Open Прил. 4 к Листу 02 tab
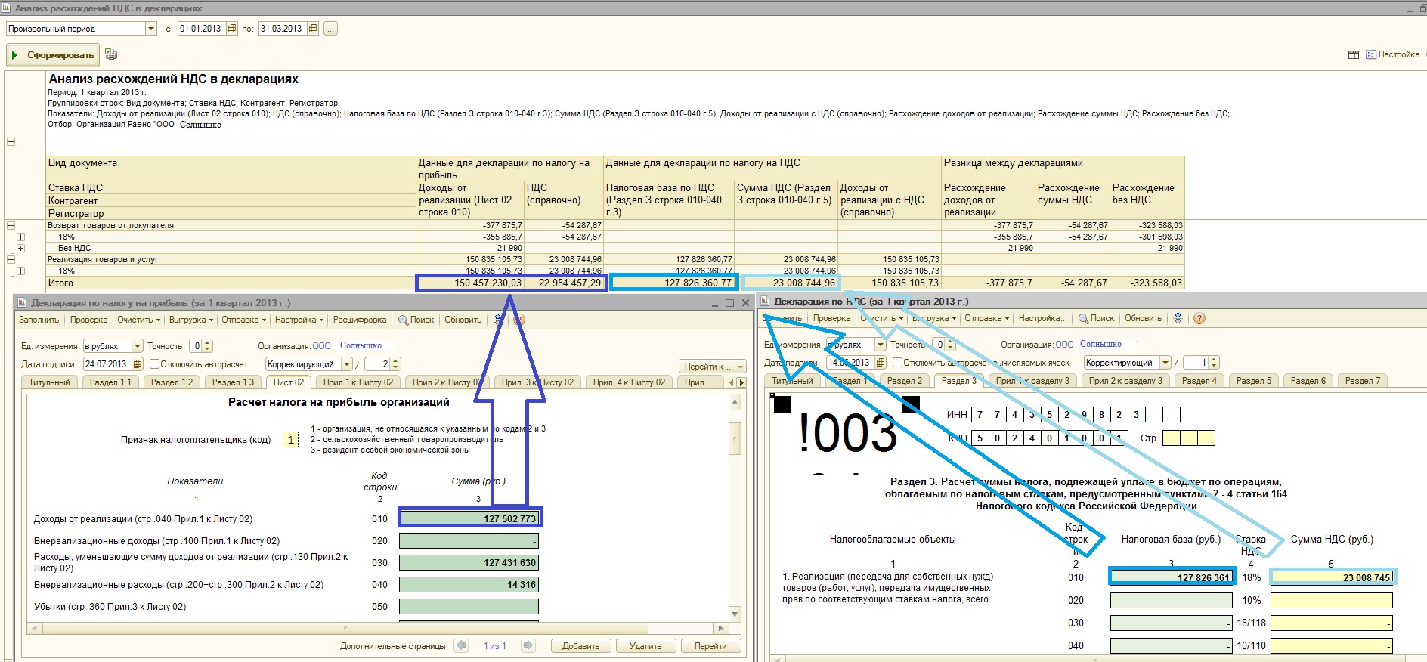Screen dimensions: 1427x662 point(629,382)
